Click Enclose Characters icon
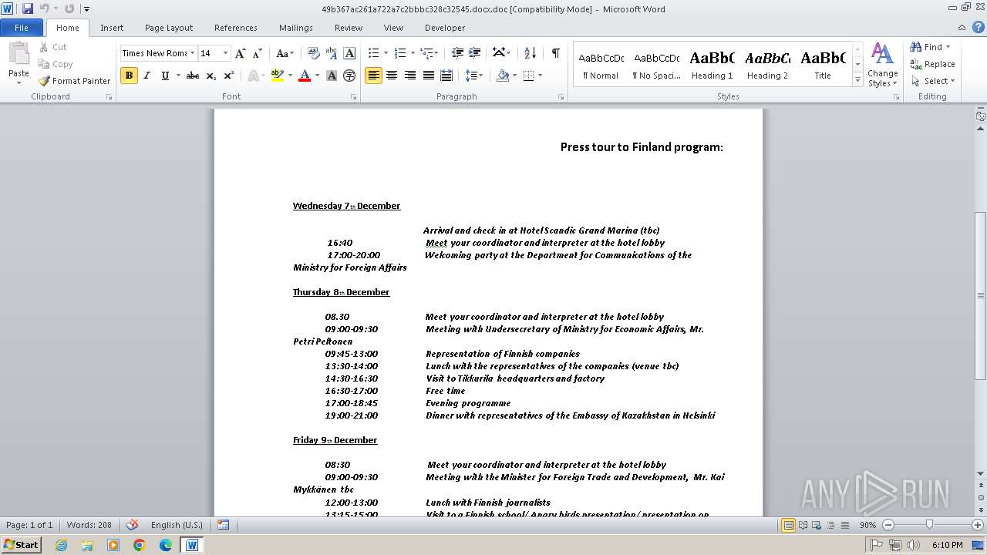The width and height of the screenshot is (987, 555). [x=349, y=76]
